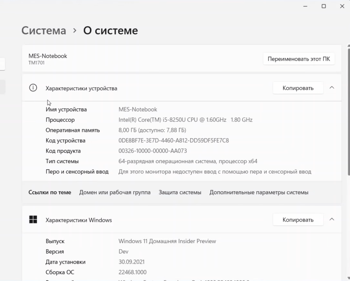Screen dimensions: 350x281
Task: Click the Сборка ОС label
Action: click(x=60, y=272)
